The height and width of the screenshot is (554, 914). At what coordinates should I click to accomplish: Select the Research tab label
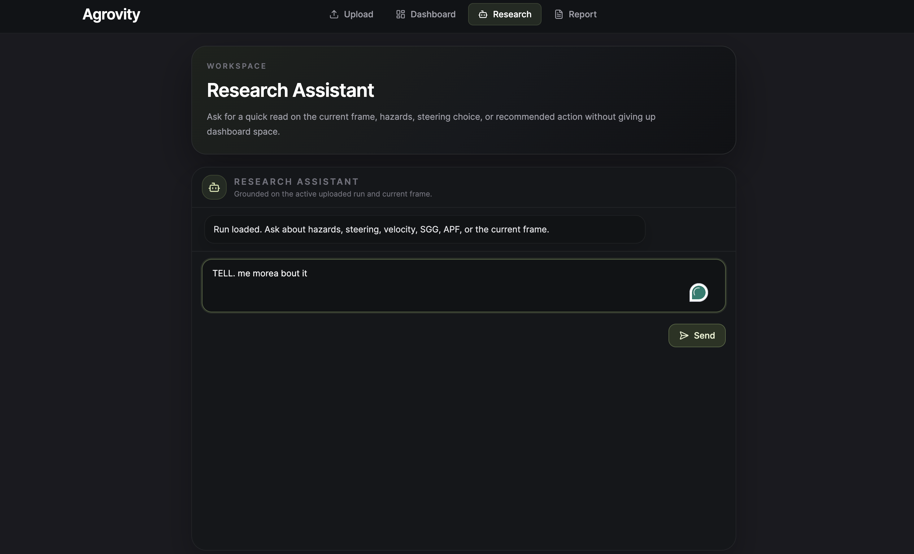(x=512, y=14)
